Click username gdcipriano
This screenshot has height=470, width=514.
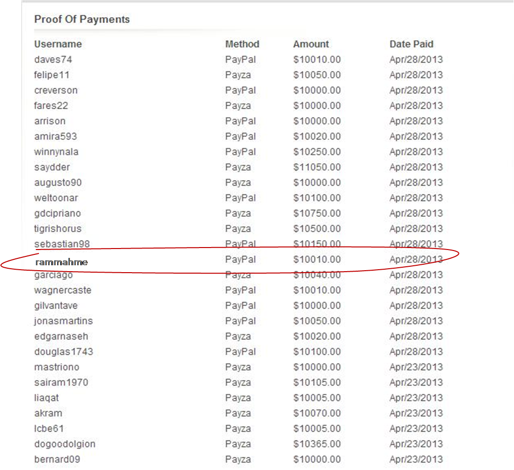coord(58,214)
